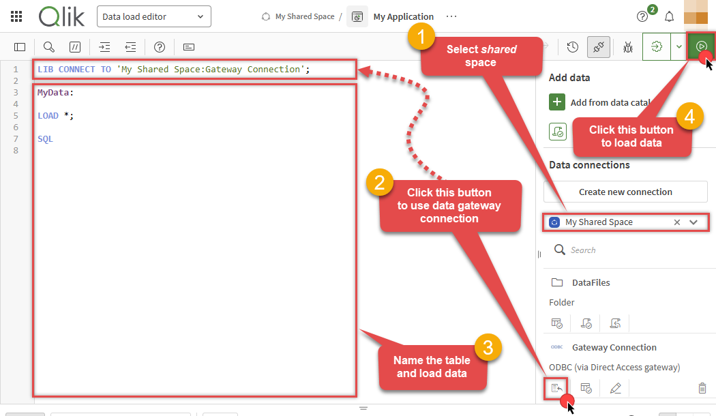The image size is (716, 416).
Task: Delete the Gateway Connection
Action: (702, 387)
